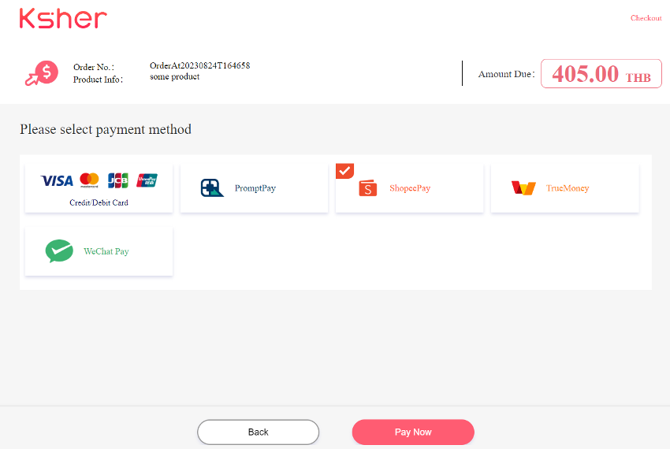
Task: Choose Credit/Debit Card payment option
Action: [99, 188]
